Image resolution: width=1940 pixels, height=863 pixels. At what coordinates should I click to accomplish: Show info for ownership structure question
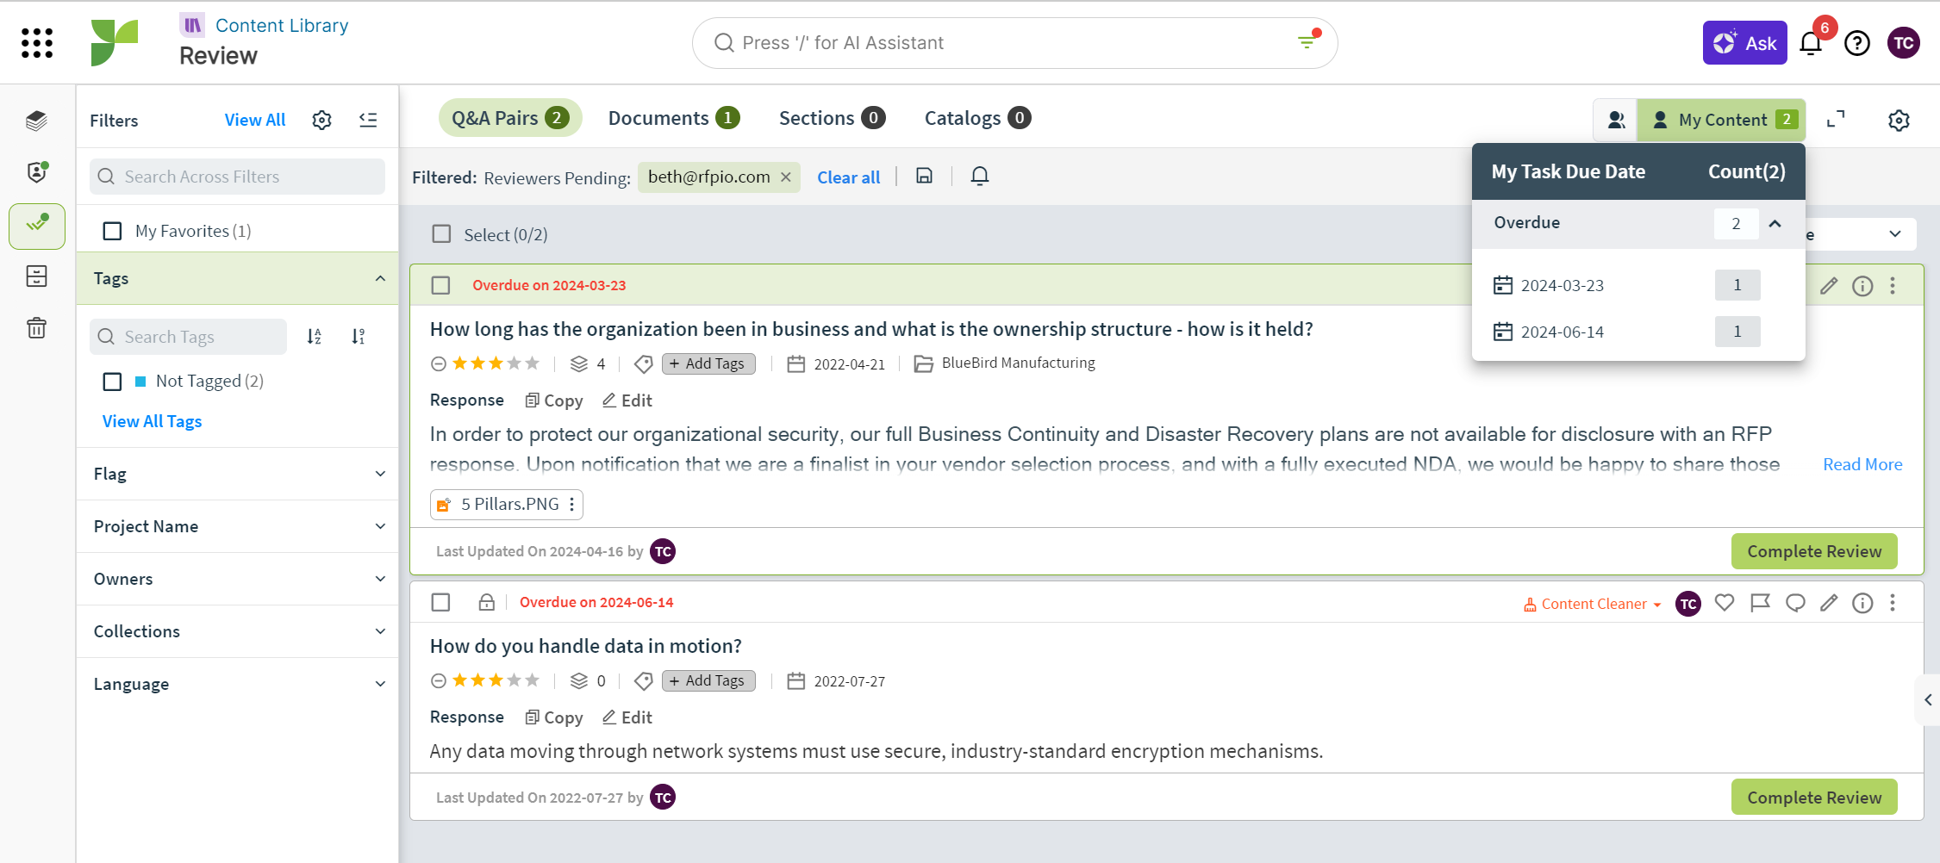[x=1862, y=286]
